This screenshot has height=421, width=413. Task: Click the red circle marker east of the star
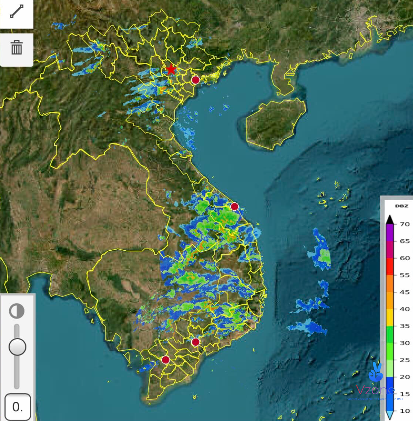(196, 80)
